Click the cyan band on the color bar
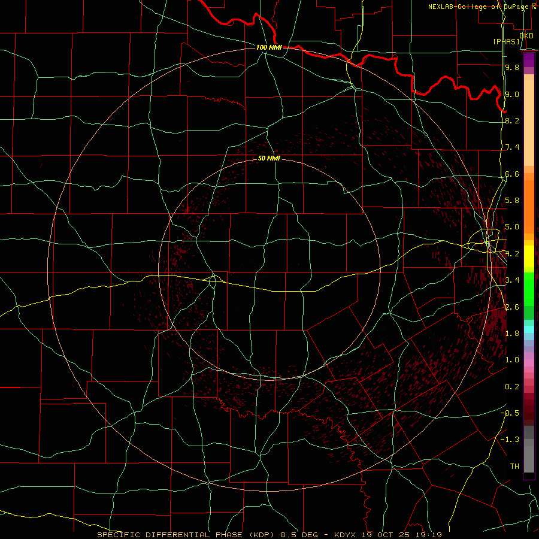The width and height of the screenshot is (539, 539). 529,329
